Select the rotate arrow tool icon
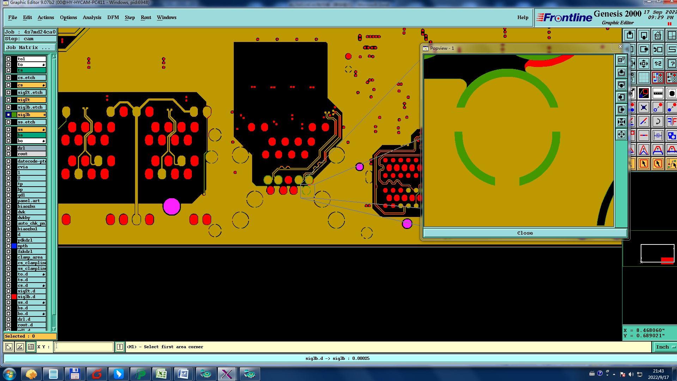 point(658,122)
